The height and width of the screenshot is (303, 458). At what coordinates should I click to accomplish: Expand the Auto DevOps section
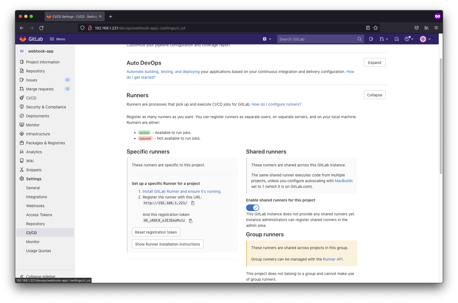(375, 62)
